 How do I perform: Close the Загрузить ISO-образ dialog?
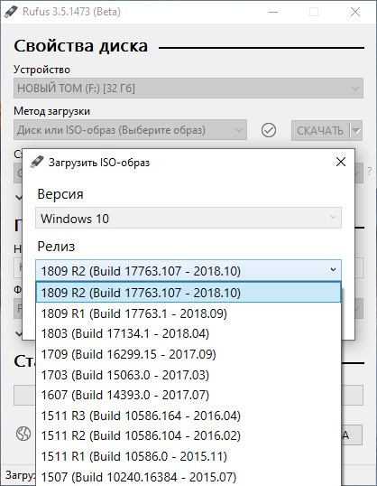(341, 162)
